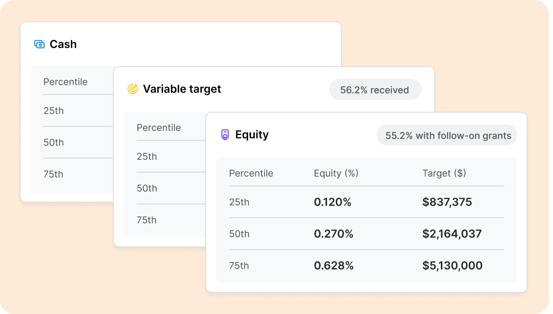Screen dimensions: 553x314
Task: Open the Cash card header
Action: pyautogui.click(x=64, y=44)
